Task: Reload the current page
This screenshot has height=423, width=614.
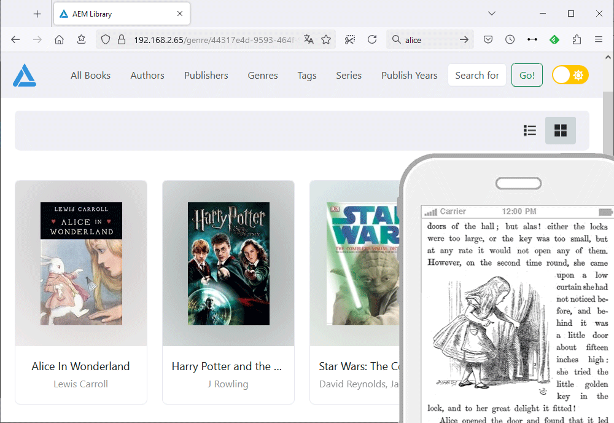Action: click(372, 39)
